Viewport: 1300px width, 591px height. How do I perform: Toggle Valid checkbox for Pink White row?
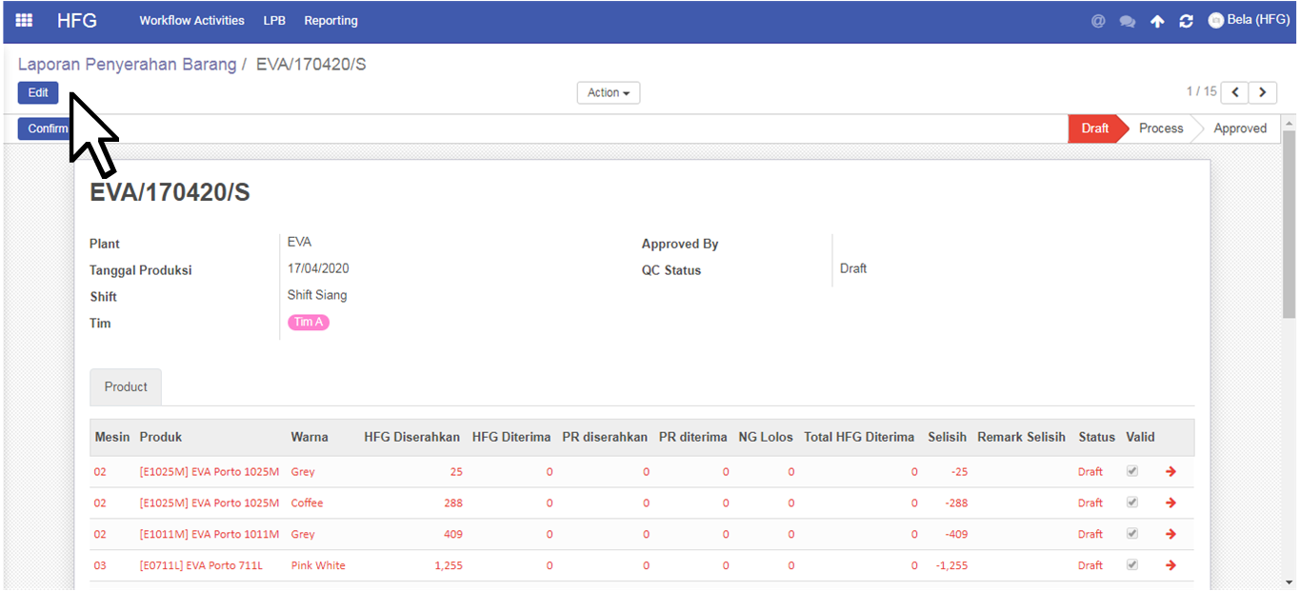[1132, 565]
